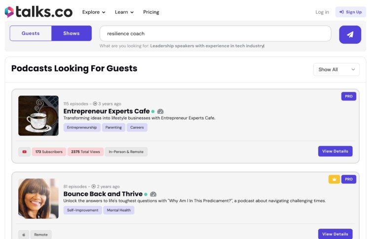Click the resilience coach search field
The width and height of the screenshot is (370, 239).
pos(216,33)
